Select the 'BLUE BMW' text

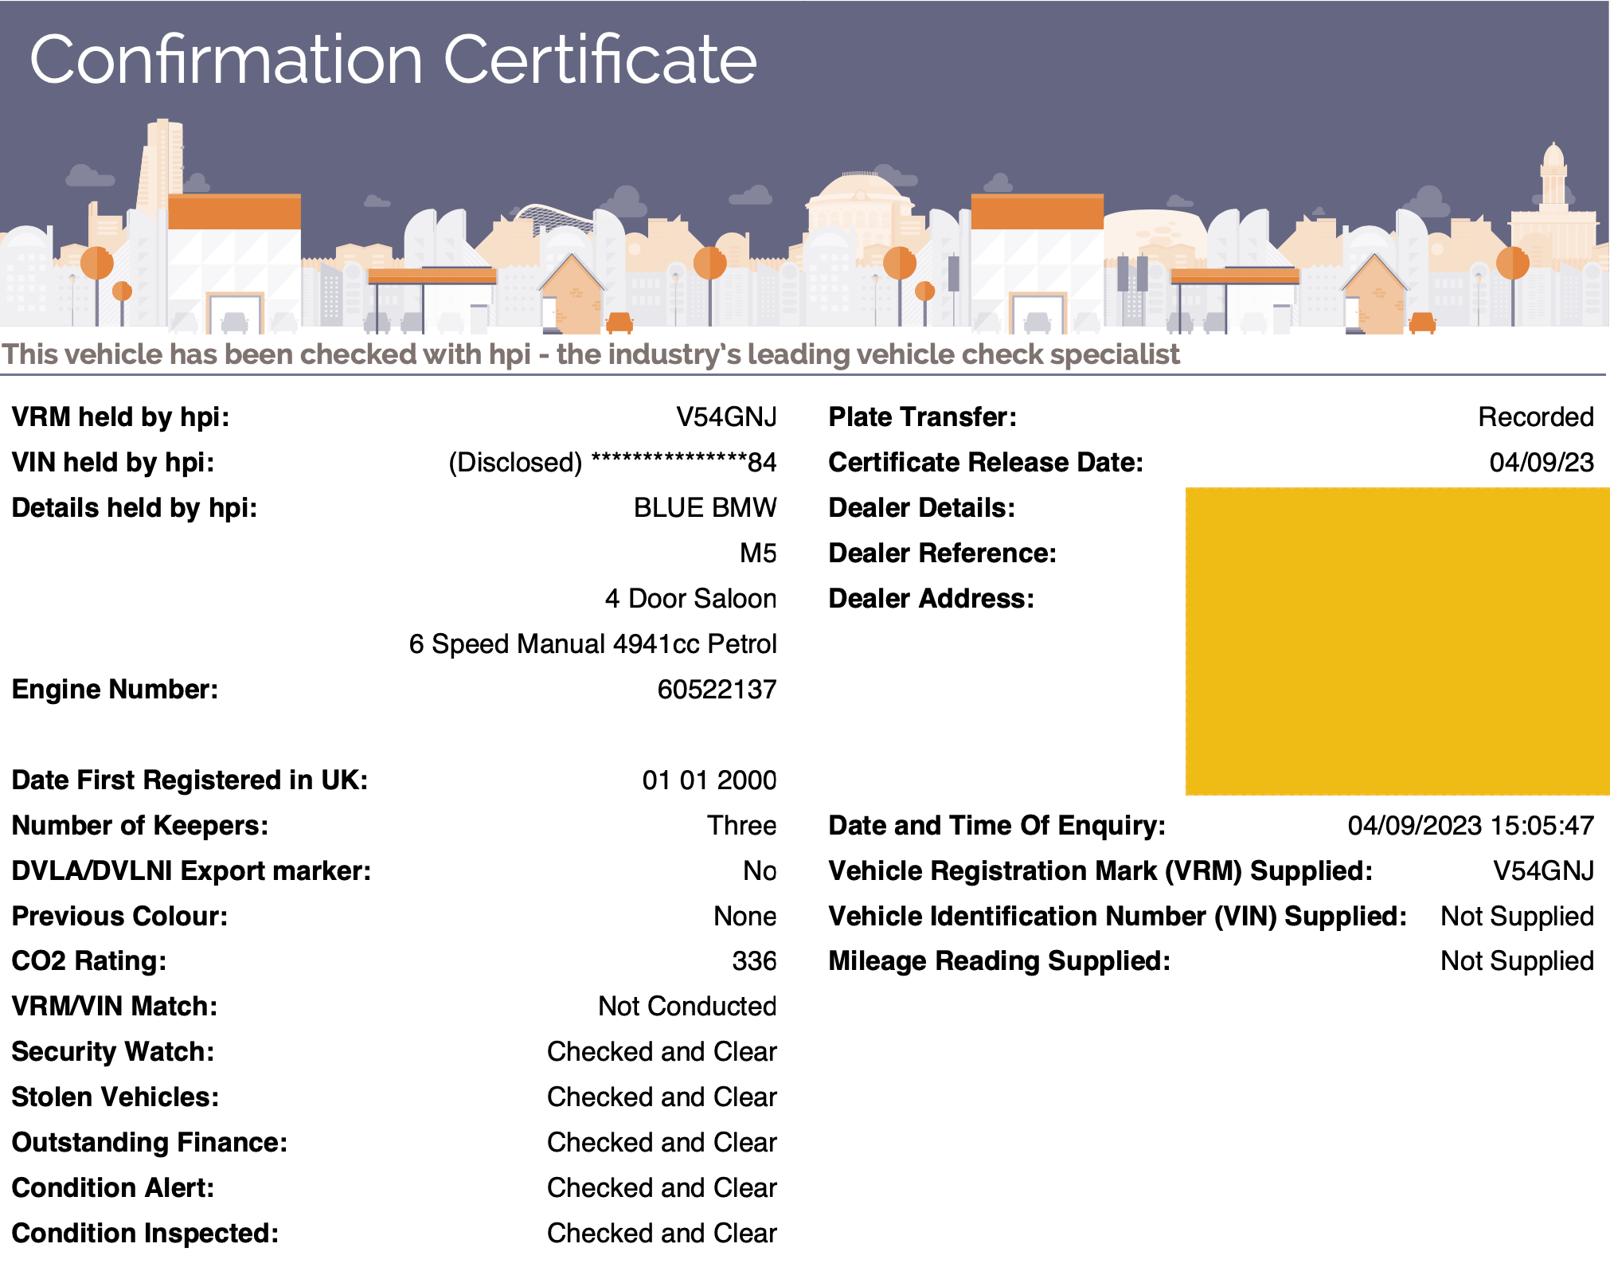(705, 507)
